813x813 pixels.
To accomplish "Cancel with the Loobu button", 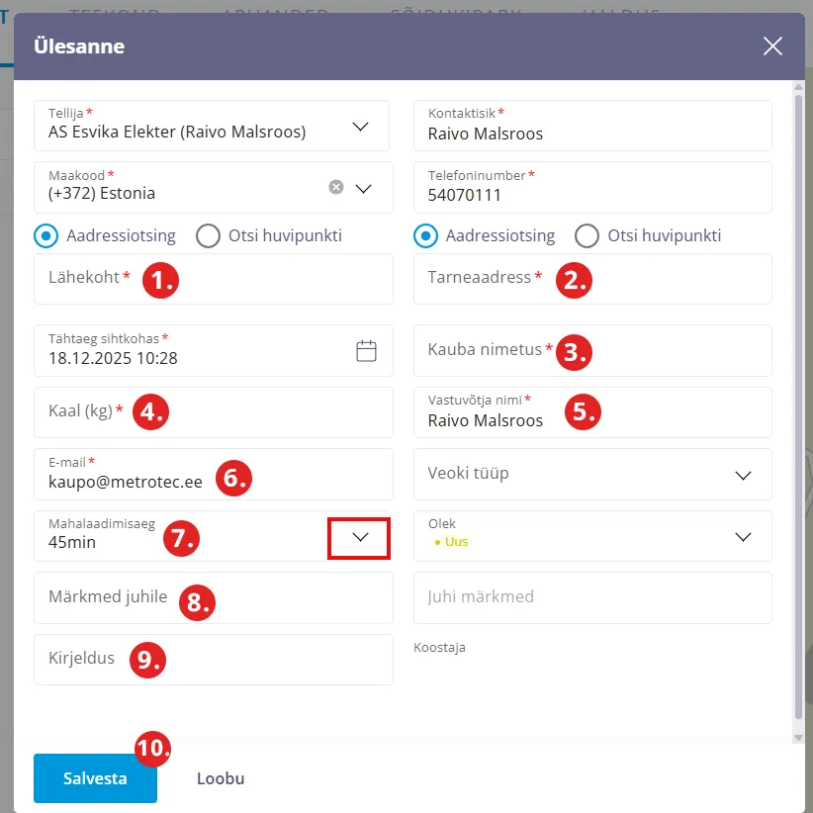I will click(x=221, y=778).
